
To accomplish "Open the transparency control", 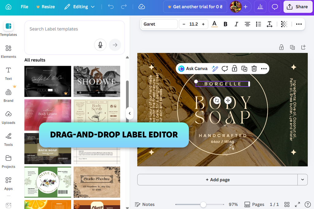I will 284,24.
